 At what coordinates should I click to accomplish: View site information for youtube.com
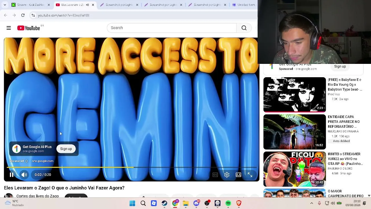pos(33,15)
